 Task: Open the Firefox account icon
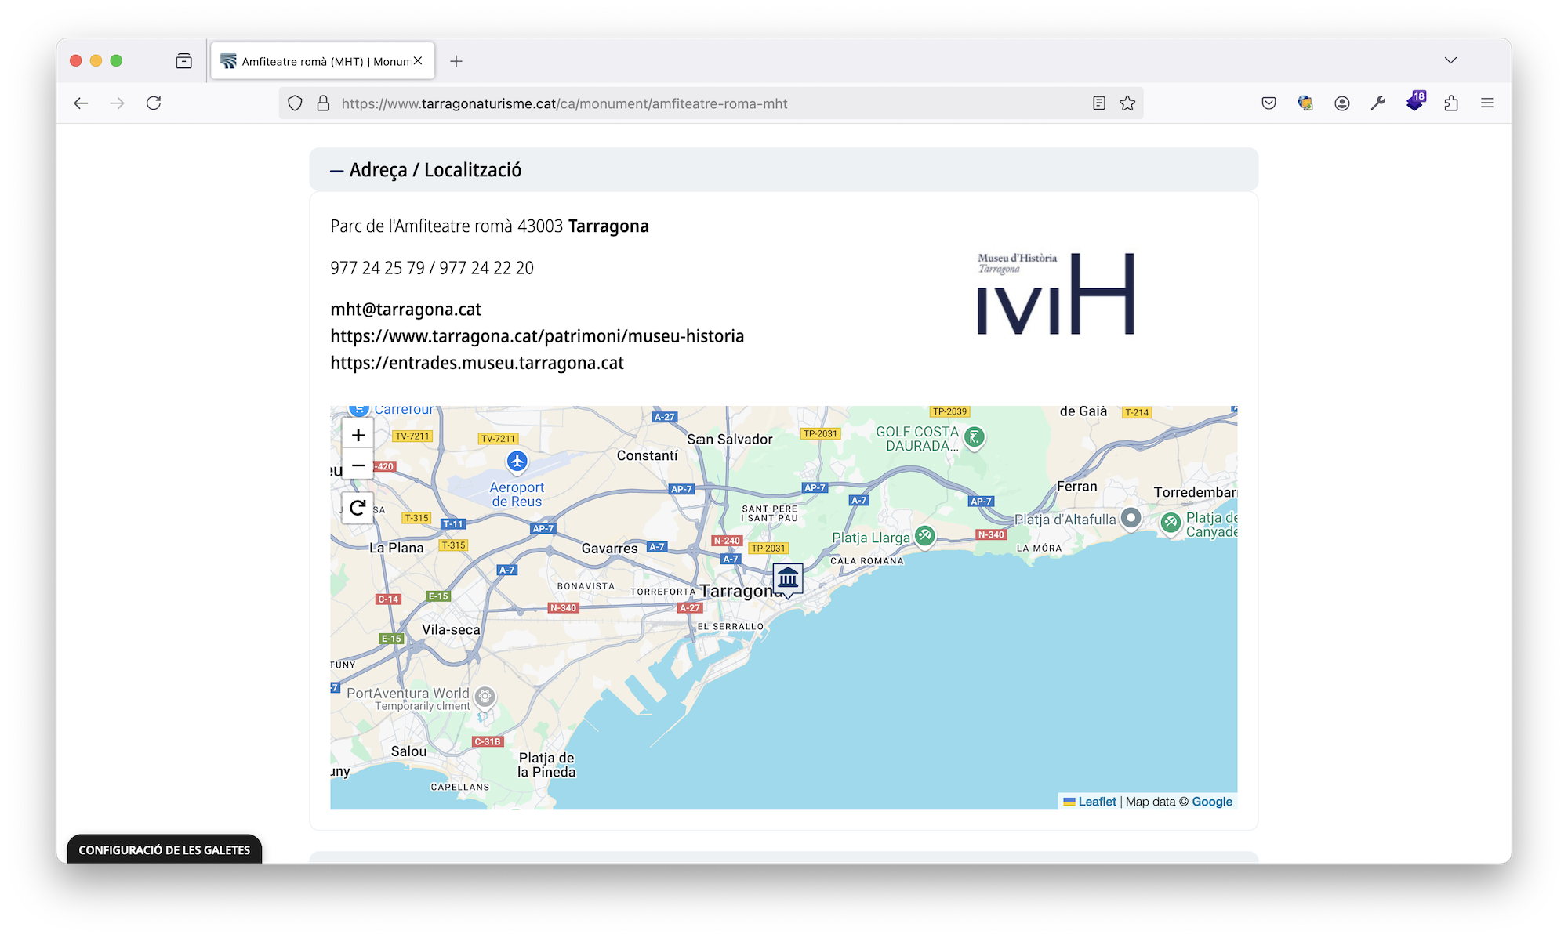[x=1342, y=103]
